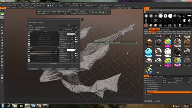
Task: Toggle the Steady Stroke checkbox
Action: [1, 6]
